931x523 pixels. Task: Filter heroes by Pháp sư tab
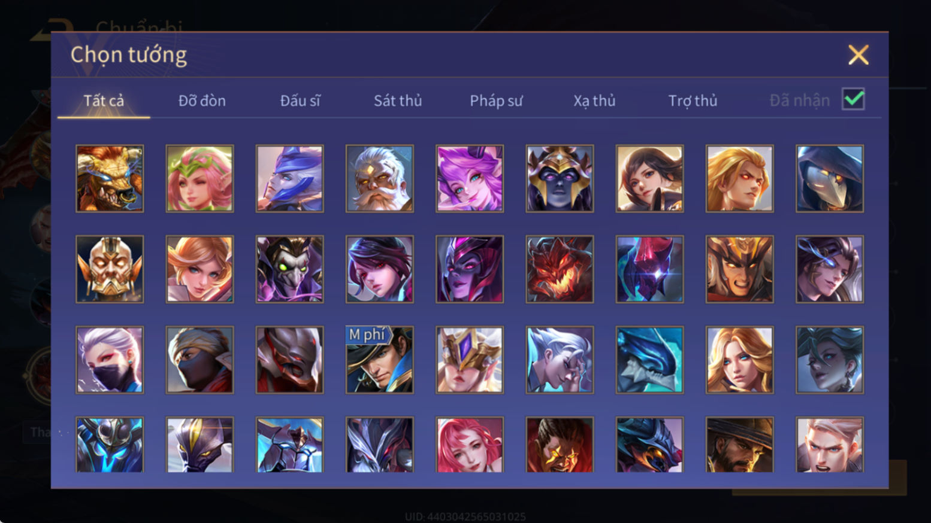(496, 101)
